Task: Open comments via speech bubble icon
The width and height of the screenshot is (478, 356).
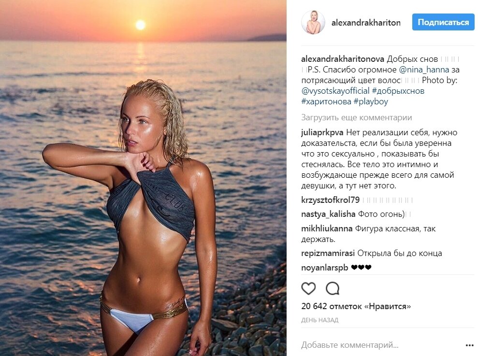Action: [333, 288]
